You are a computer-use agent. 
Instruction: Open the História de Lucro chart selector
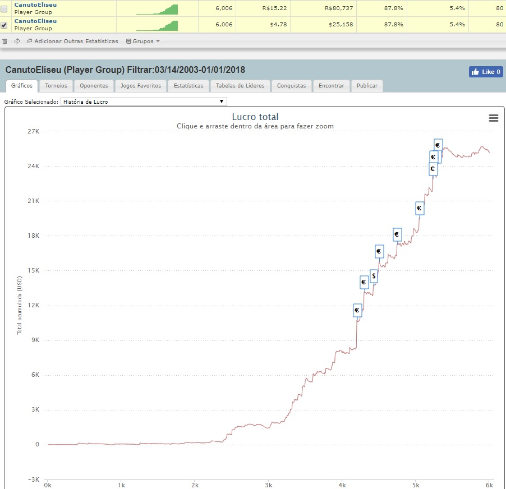[x=144, y=102]
